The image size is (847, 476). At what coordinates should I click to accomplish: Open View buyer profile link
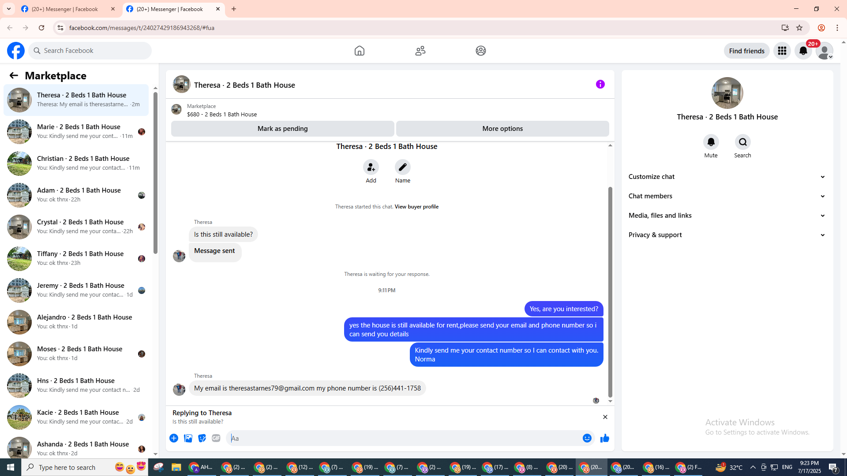[x=416, y=207]
